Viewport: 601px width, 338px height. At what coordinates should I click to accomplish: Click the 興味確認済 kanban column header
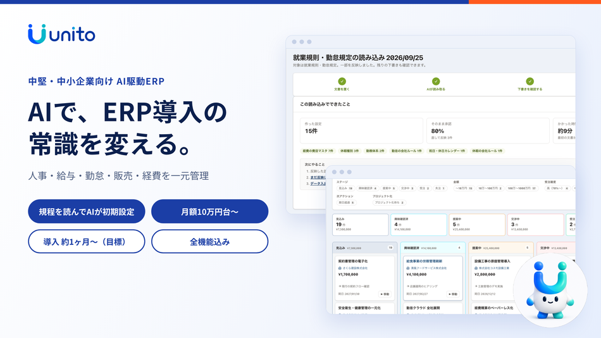433,248
